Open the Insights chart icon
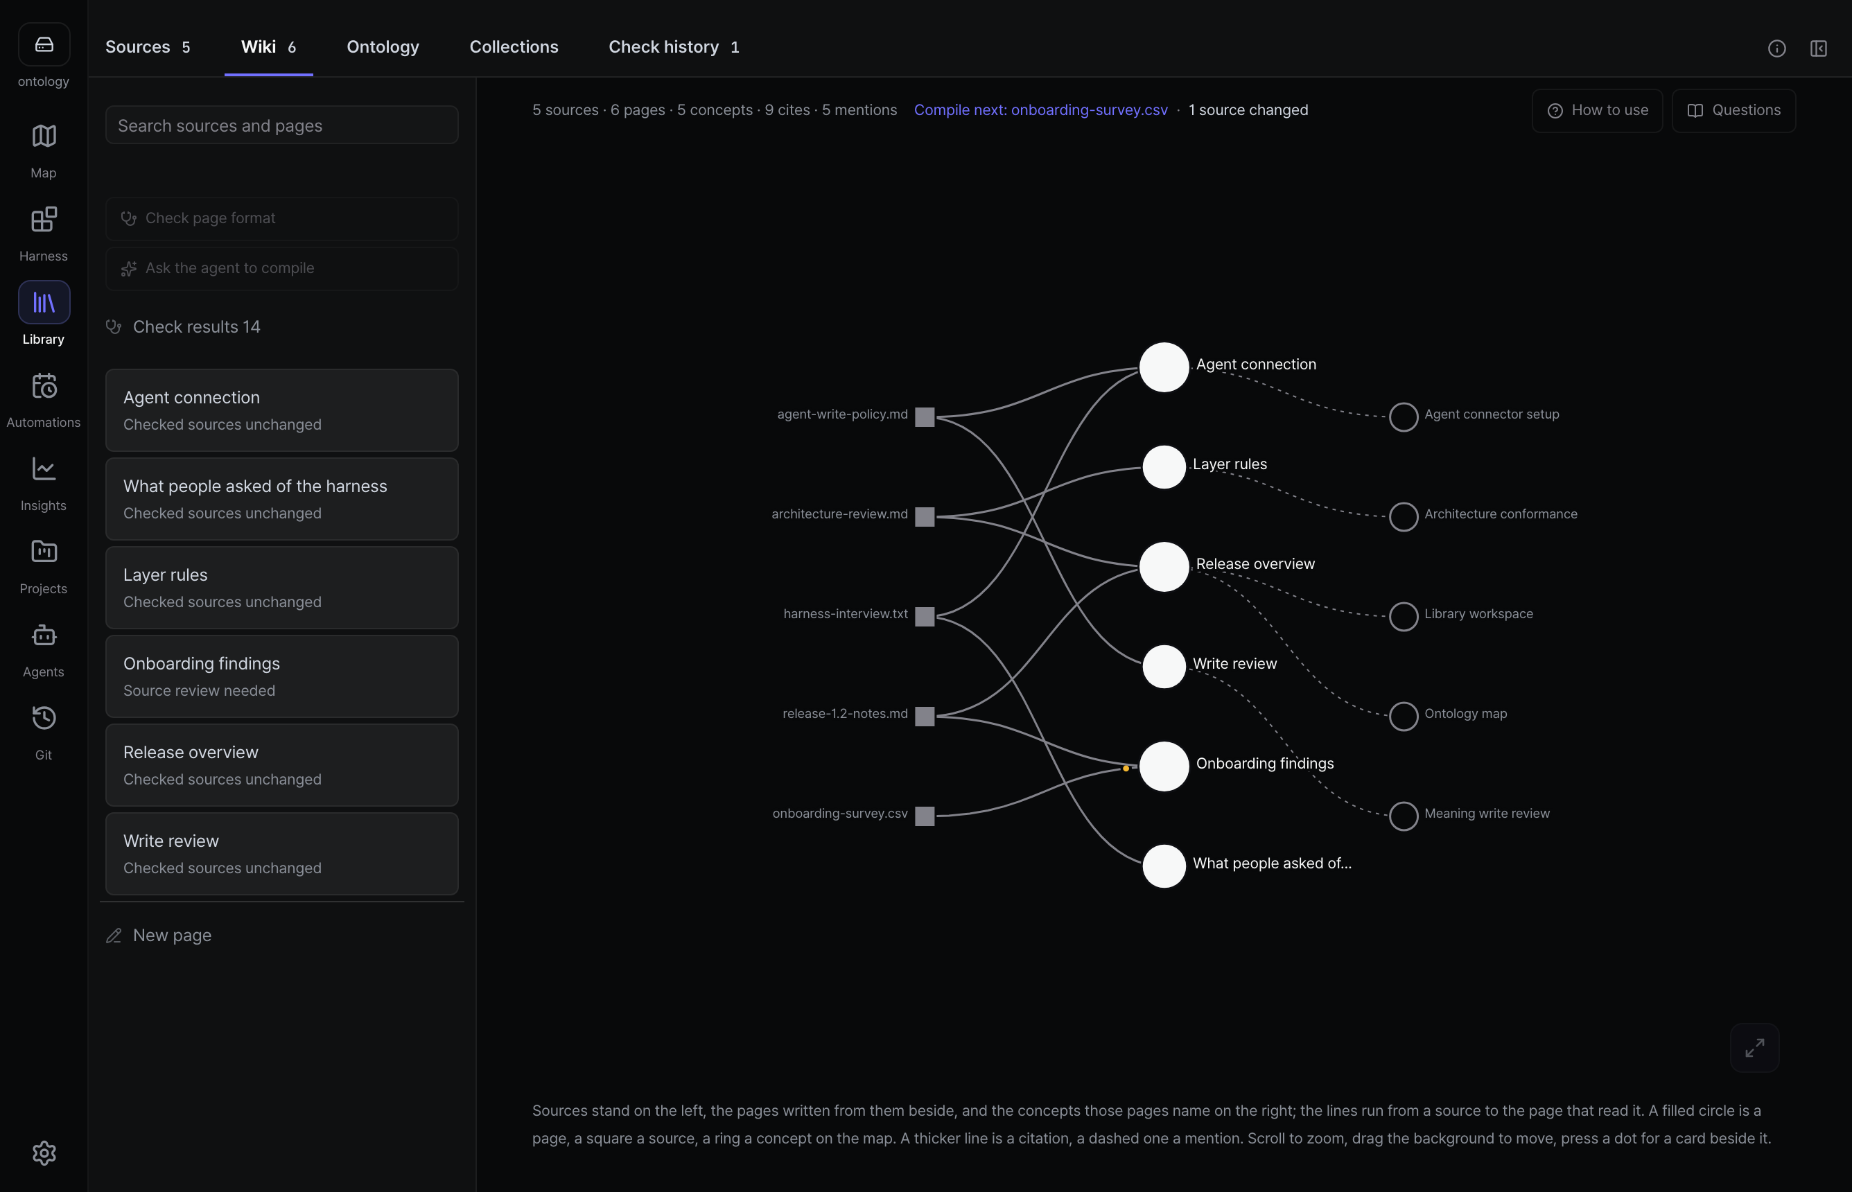1852x1192 pixels. coord(44,469)
